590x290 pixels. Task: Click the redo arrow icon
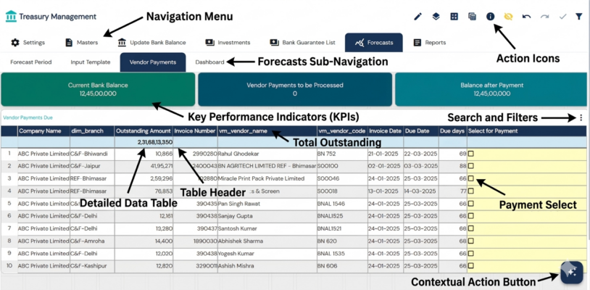pyautogui.click(x=544, y=17)
